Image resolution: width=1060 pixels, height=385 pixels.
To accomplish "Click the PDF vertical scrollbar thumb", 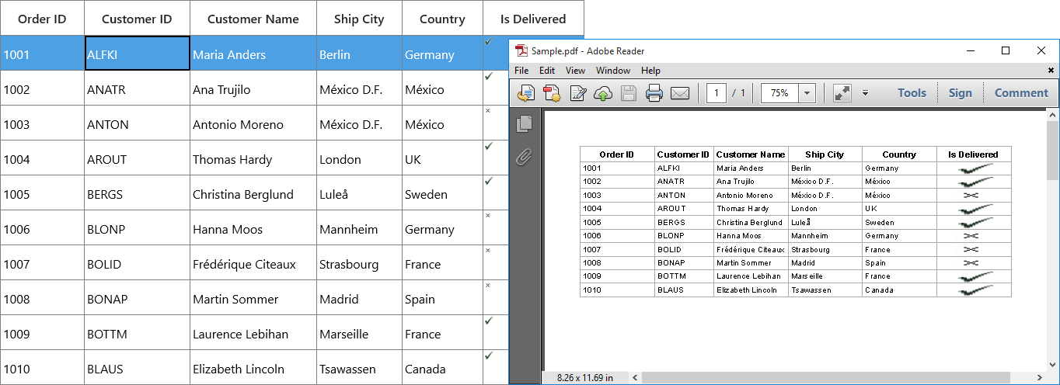I will tap(1053, 151).
